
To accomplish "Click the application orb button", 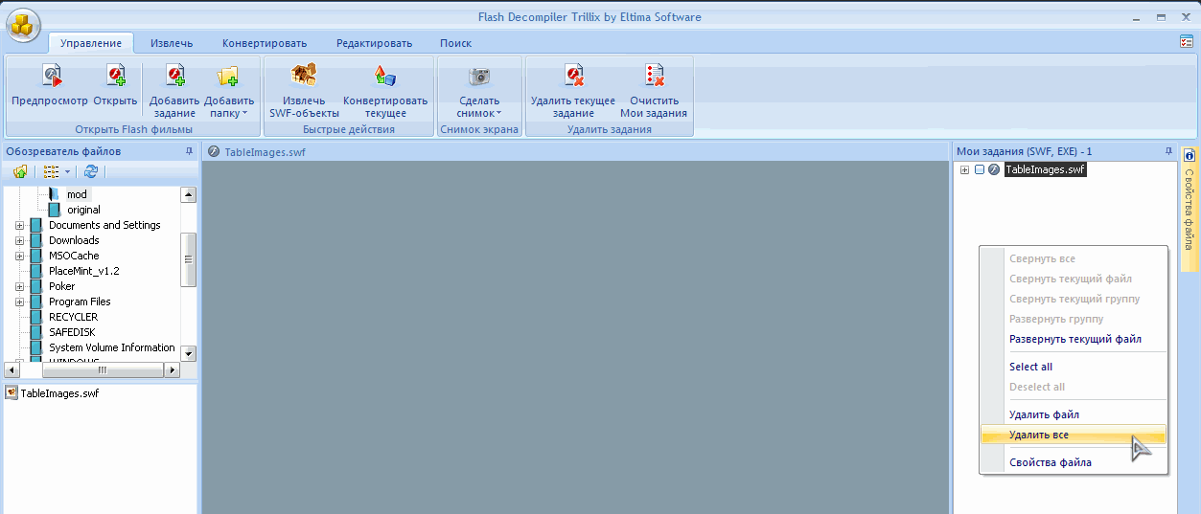I will 24,24.
